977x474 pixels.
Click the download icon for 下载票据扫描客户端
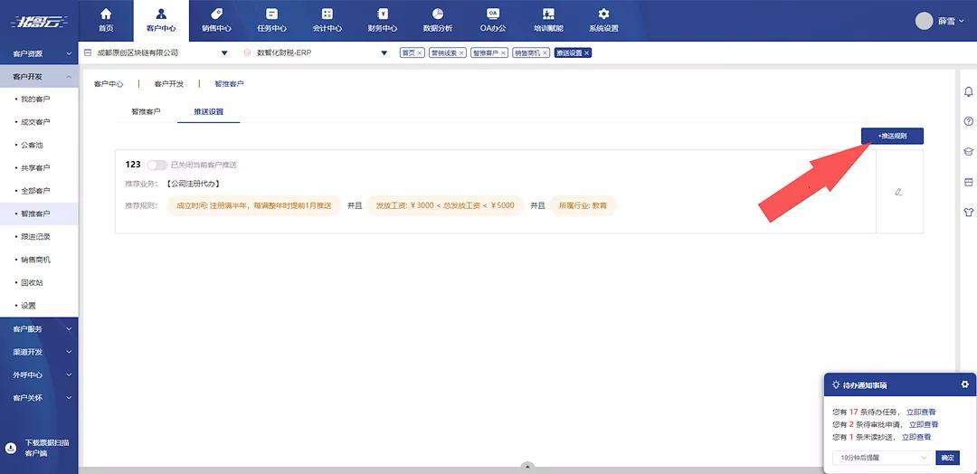[x=11, y=448]
